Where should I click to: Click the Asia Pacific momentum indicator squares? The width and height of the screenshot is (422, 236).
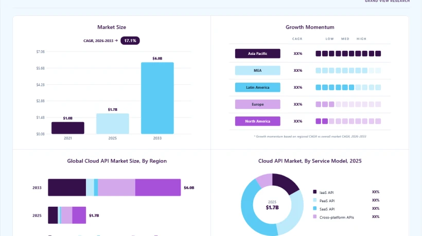pos(348,54)
